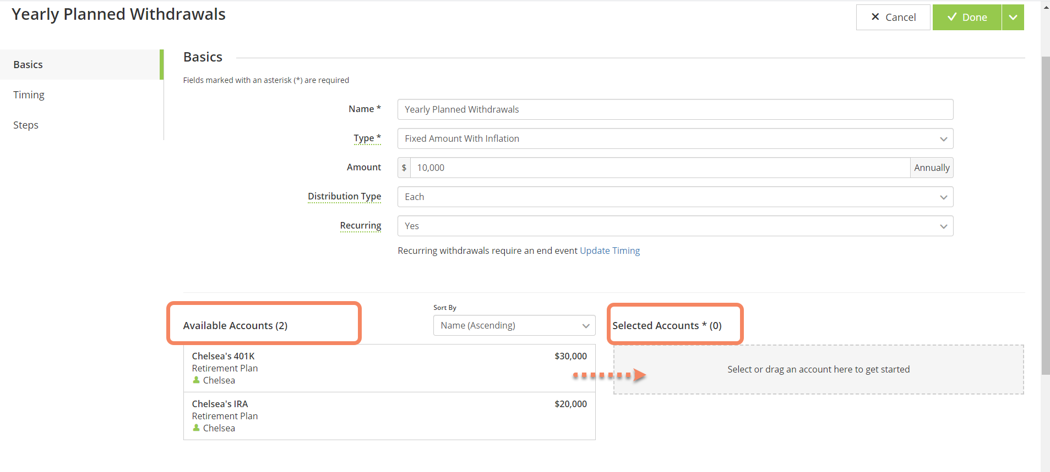This screenshot has width=1050, height=472.
Task: Open the Recurring dropdown
Action: [675, 226]
